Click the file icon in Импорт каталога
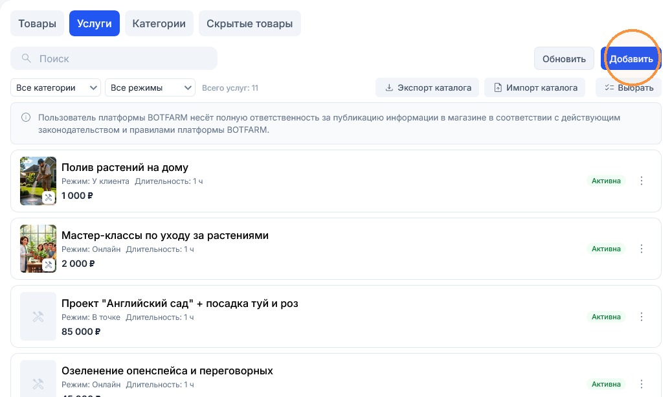This screenshot has width=672, height=397. pos(498,87)
